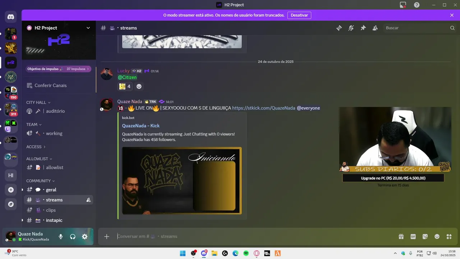Open gift Nitro icon in message bar
Image resolution: width=460 pixels, height=259 pixels.
(401, 236)
